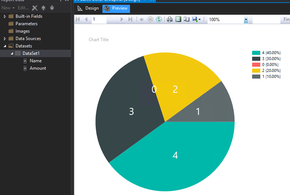290x195 pixels.
Task: Click the red legend swatch for 0
Action: (x=256, y=65)
